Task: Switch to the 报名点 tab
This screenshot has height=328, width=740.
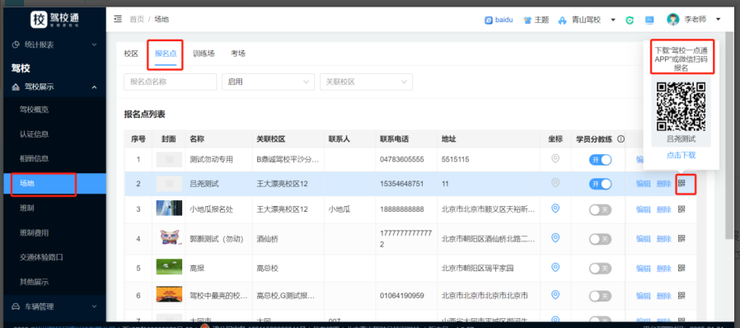Action: coord(166,54)
